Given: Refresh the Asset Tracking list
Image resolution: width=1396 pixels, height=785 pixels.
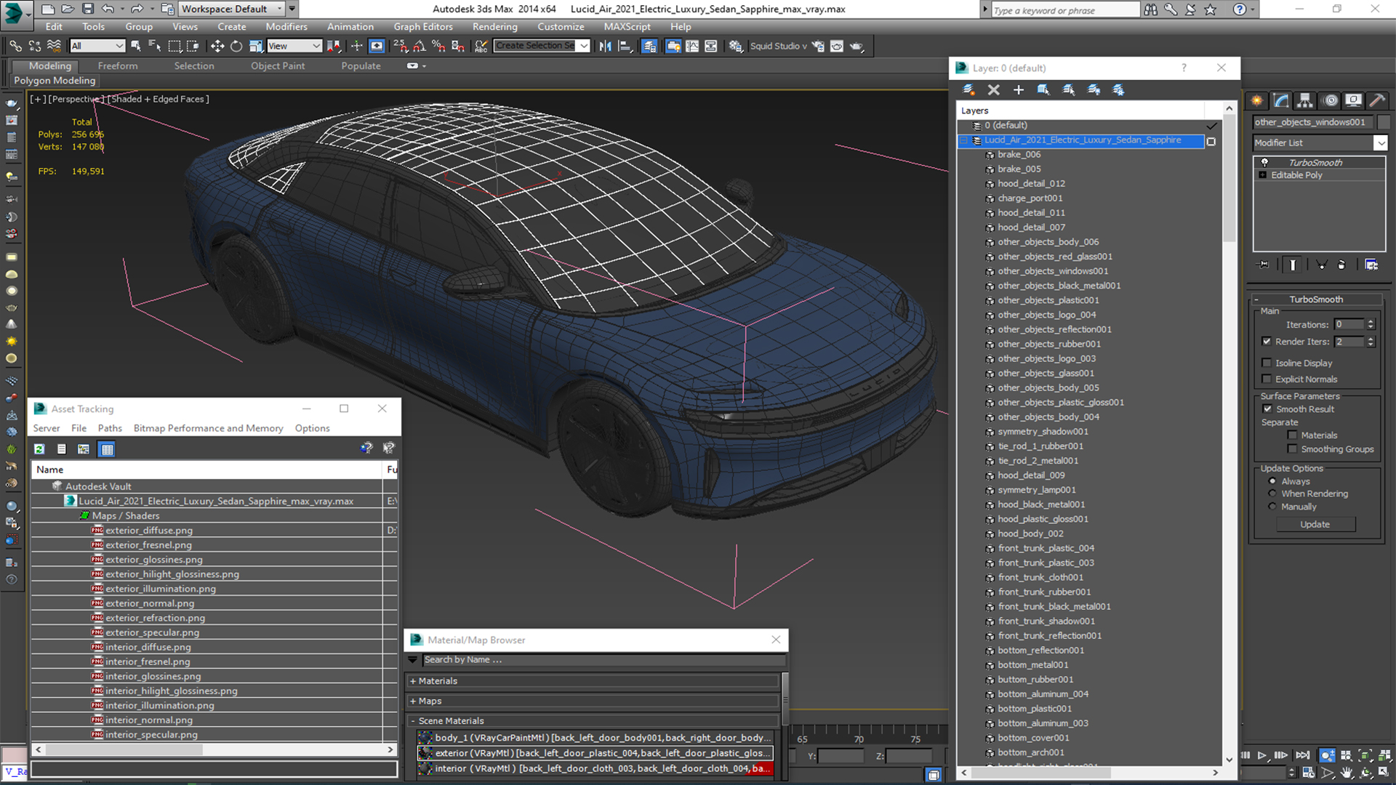Looking at the screenshot, I should (x=39, y=449).
